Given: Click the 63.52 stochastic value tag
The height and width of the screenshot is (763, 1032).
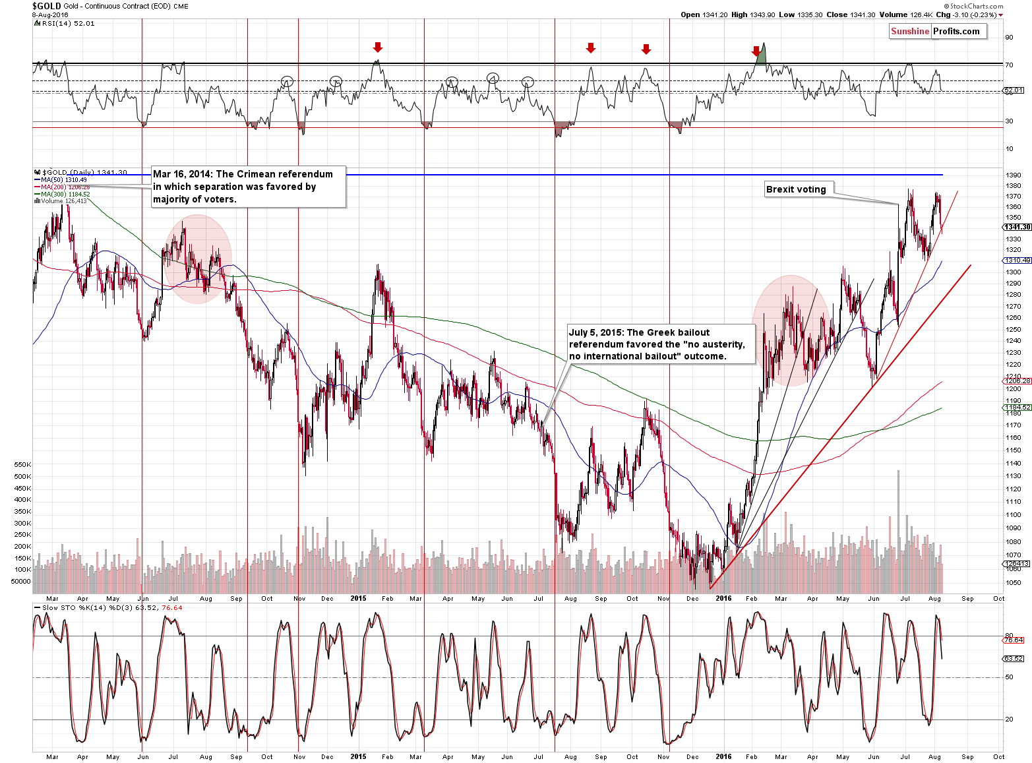Looking at the screenshot, I should tap(1014, 659).
